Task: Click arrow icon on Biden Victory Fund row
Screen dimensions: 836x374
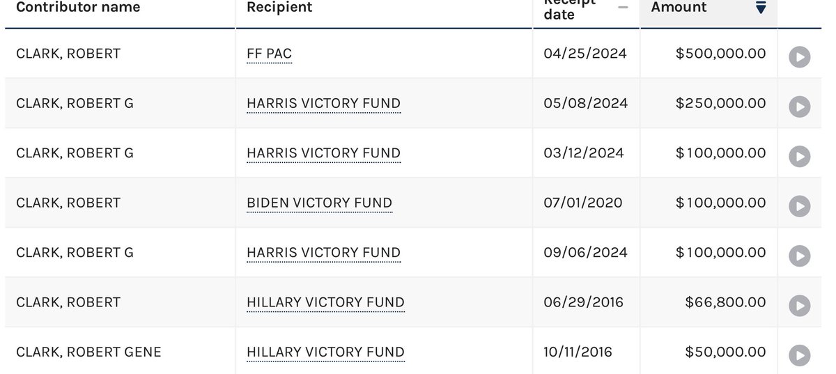Action: pyautogui.click(x=799, y=206)
